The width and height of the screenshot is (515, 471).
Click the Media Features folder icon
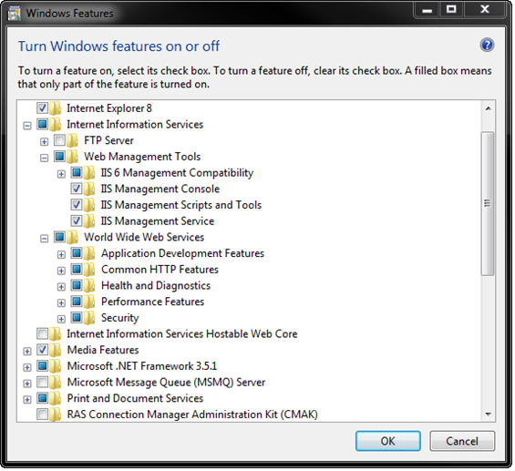[56, 350]
